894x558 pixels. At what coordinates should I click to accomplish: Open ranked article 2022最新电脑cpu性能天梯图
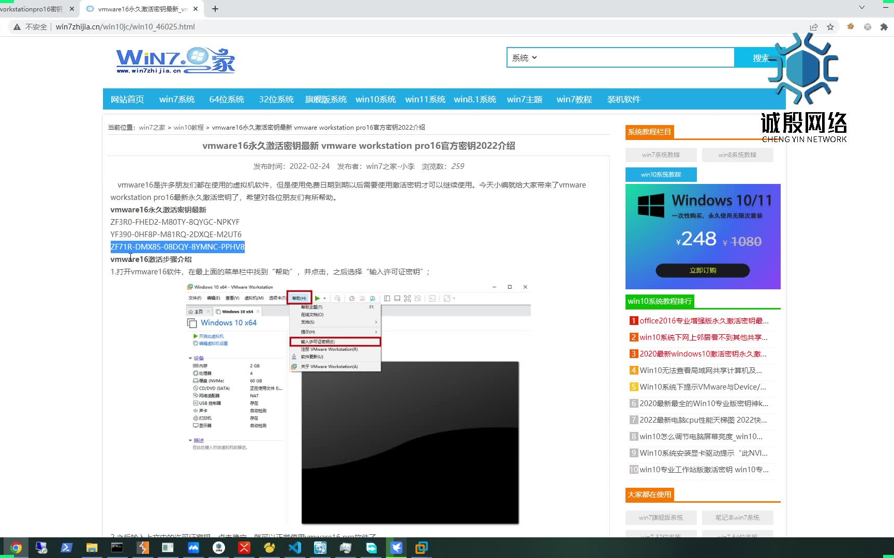tap(704, 420)
